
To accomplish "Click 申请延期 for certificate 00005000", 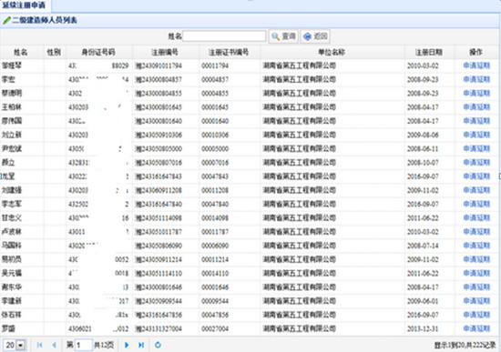I will click(x=476, y=149).
